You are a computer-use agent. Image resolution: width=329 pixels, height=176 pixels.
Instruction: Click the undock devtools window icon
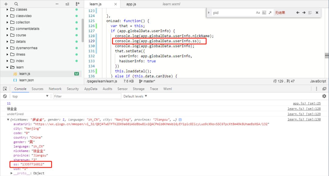(x=324, y=89)
